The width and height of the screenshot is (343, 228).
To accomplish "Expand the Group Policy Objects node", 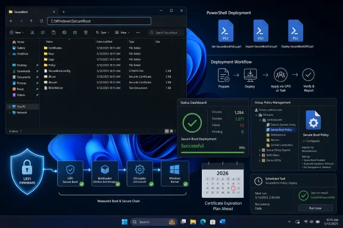I will click(x=260, y=150).
